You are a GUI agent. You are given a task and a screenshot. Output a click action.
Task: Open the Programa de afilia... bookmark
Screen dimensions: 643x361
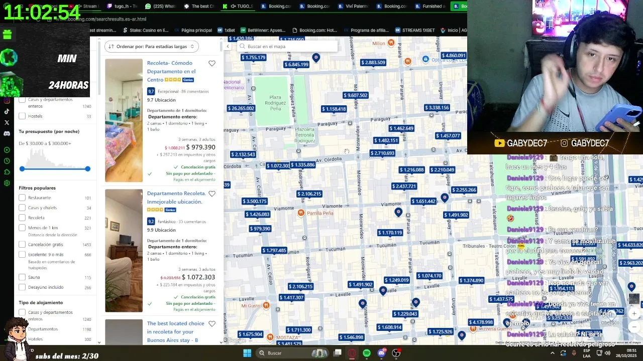[x=367, y=30]
